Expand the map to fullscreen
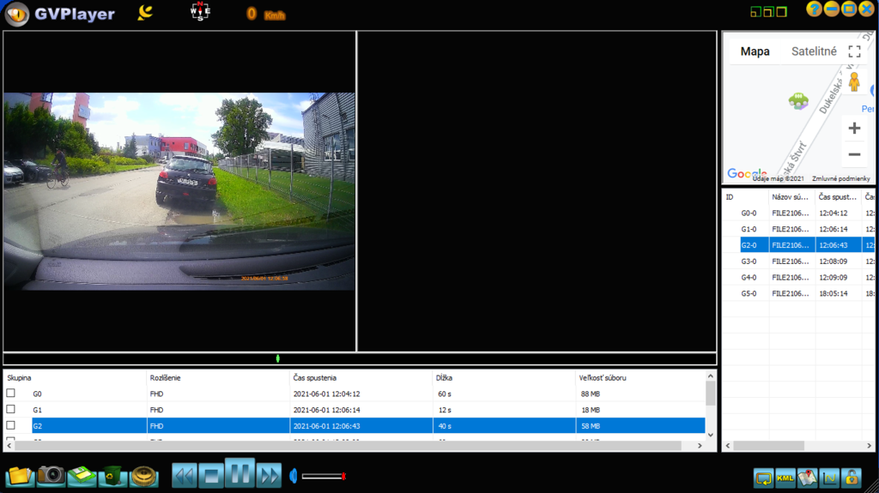879x493 pixels. coord(854,51)
